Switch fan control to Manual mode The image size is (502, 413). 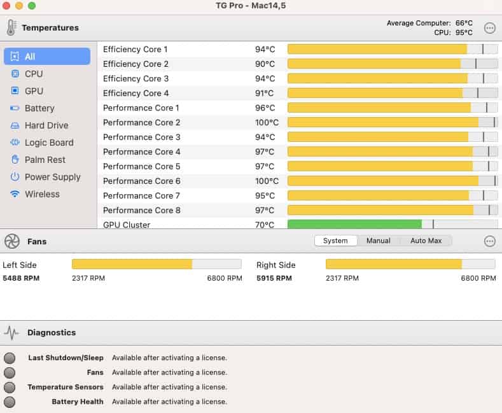pos(378,241)
